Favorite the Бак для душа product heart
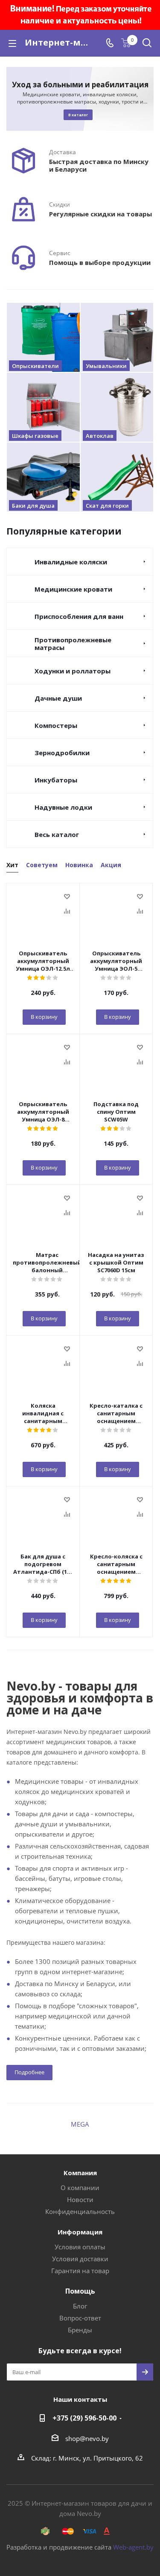This screenshot has width=160, height=2576. pos(67,1499)
